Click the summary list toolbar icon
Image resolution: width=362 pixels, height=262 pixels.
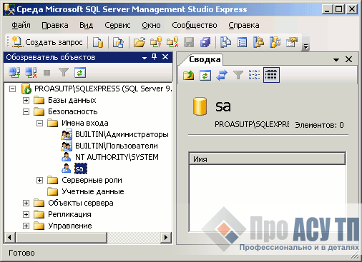coord(242,42)
